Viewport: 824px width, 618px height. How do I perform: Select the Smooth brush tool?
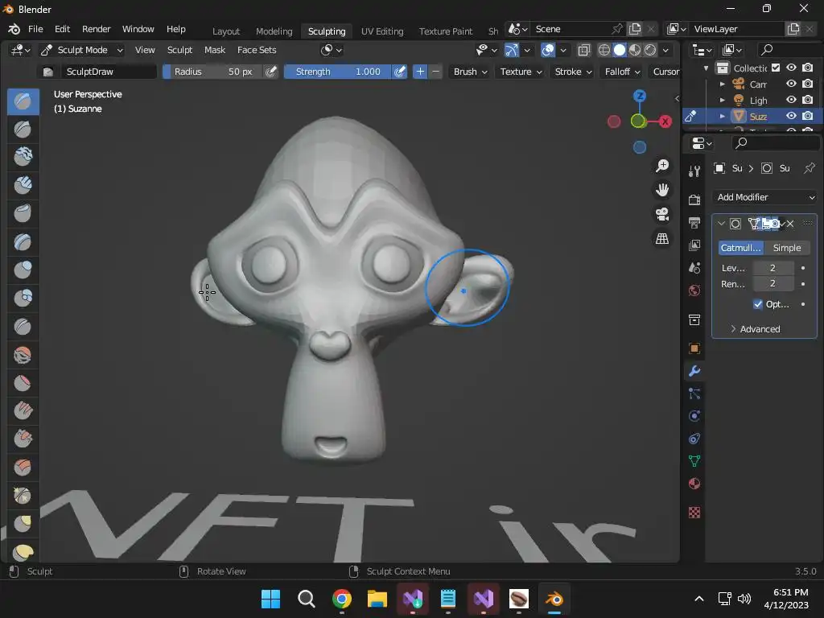click(23, 355)
